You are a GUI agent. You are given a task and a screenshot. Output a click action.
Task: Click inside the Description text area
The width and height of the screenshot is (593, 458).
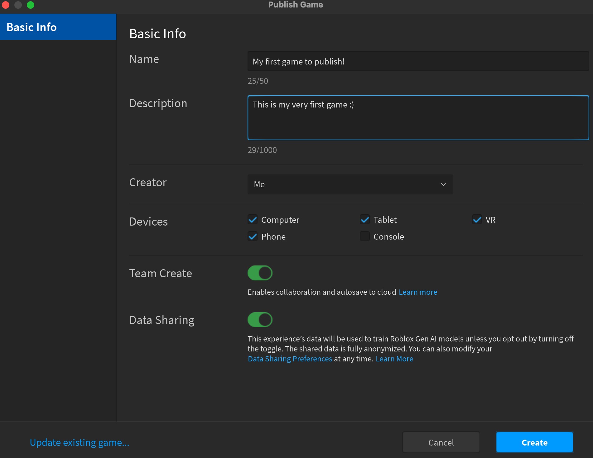418,118
